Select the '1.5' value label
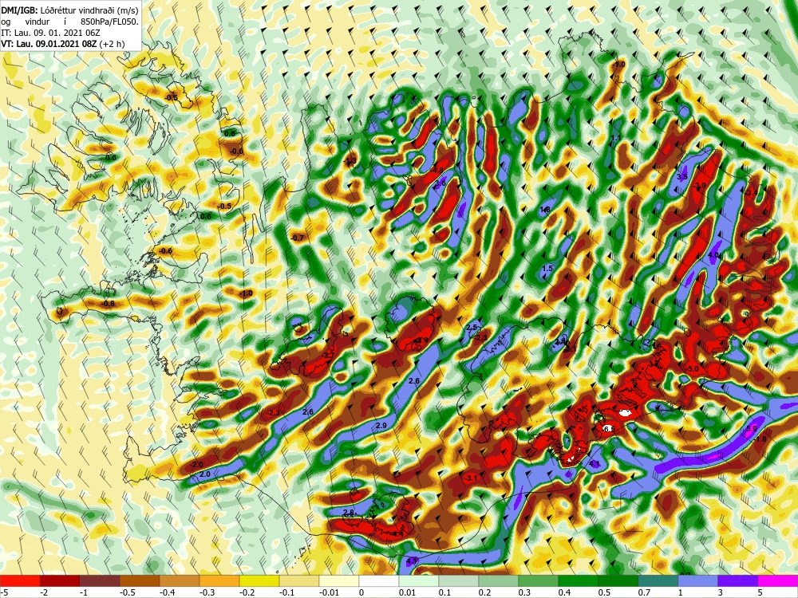This screenshot has height=598, width=798. (x=547, y=269)
